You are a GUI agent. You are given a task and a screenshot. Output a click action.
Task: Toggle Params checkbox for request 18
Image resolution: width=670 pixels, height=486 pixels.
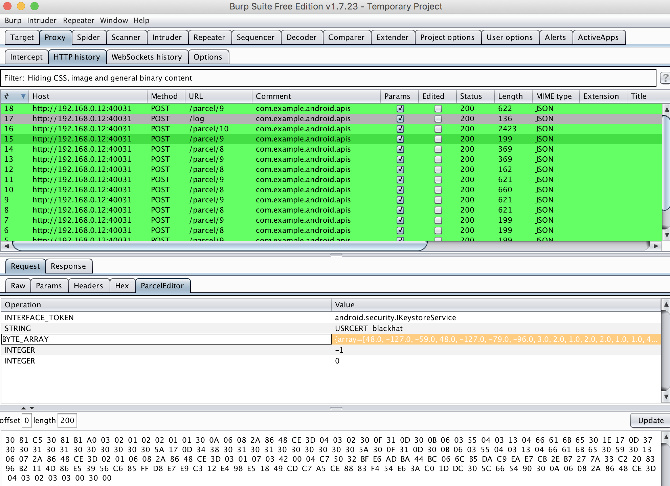[400, 109]
